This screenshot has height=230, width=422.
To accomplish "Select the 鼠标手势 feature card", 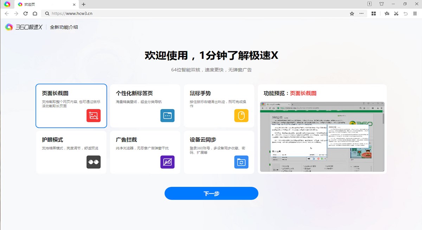I will point(219,106).
